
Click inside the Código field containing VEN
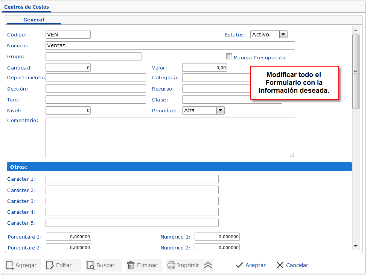[x=68, y=34]
